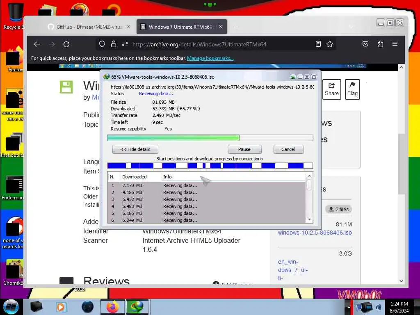Pause the VMware tools download
Screen dimensions: 420x315
click(244, 149)
